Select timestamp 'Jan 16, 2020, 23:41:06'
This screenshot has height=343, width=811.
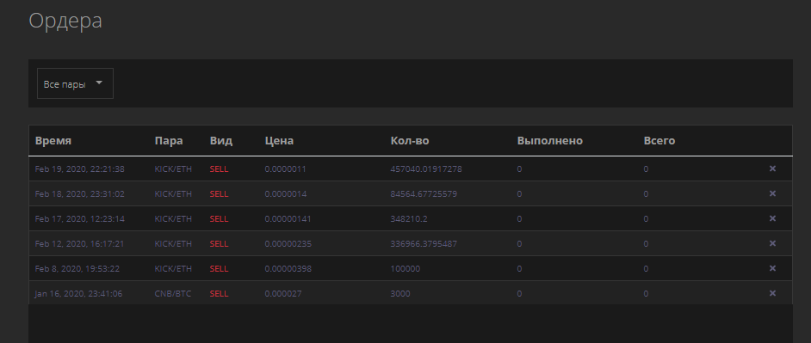(78, 293)
